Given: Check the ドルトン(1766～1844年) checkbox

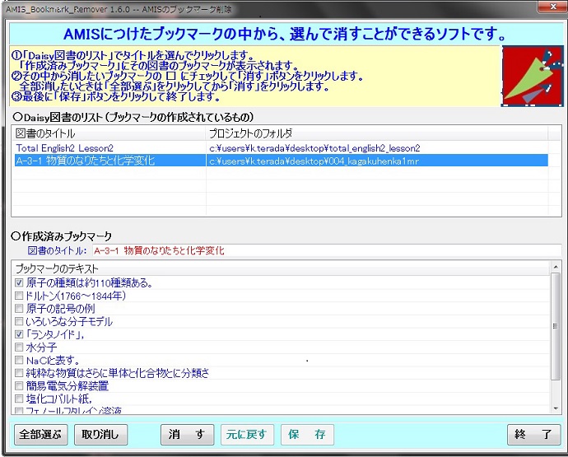Looking at the screenshot, I should (x=19, y=296).
